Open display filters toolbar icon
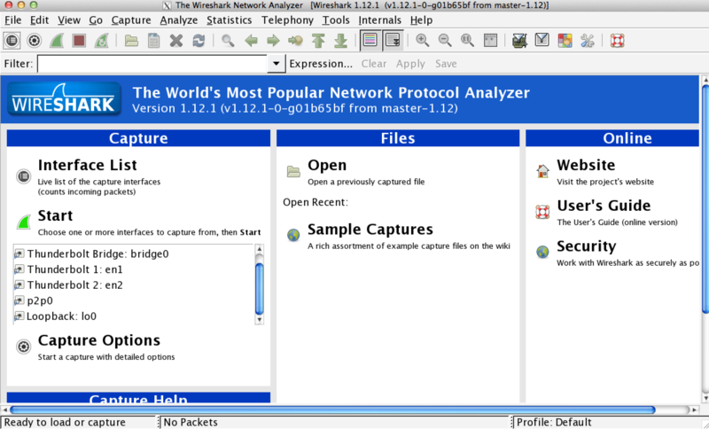The image size is (709, 429). coord(542,41)
